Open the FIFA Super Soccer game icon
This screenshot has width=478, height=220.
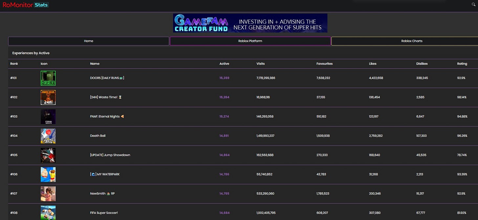click(48, 213)
